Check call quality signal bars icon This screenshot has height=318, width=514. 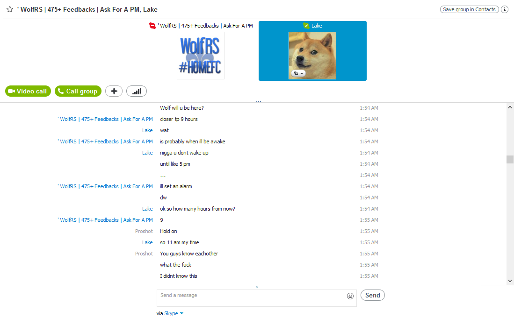tap(137, 91)
